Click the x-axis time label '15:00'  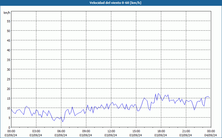(x=136, y=131)
